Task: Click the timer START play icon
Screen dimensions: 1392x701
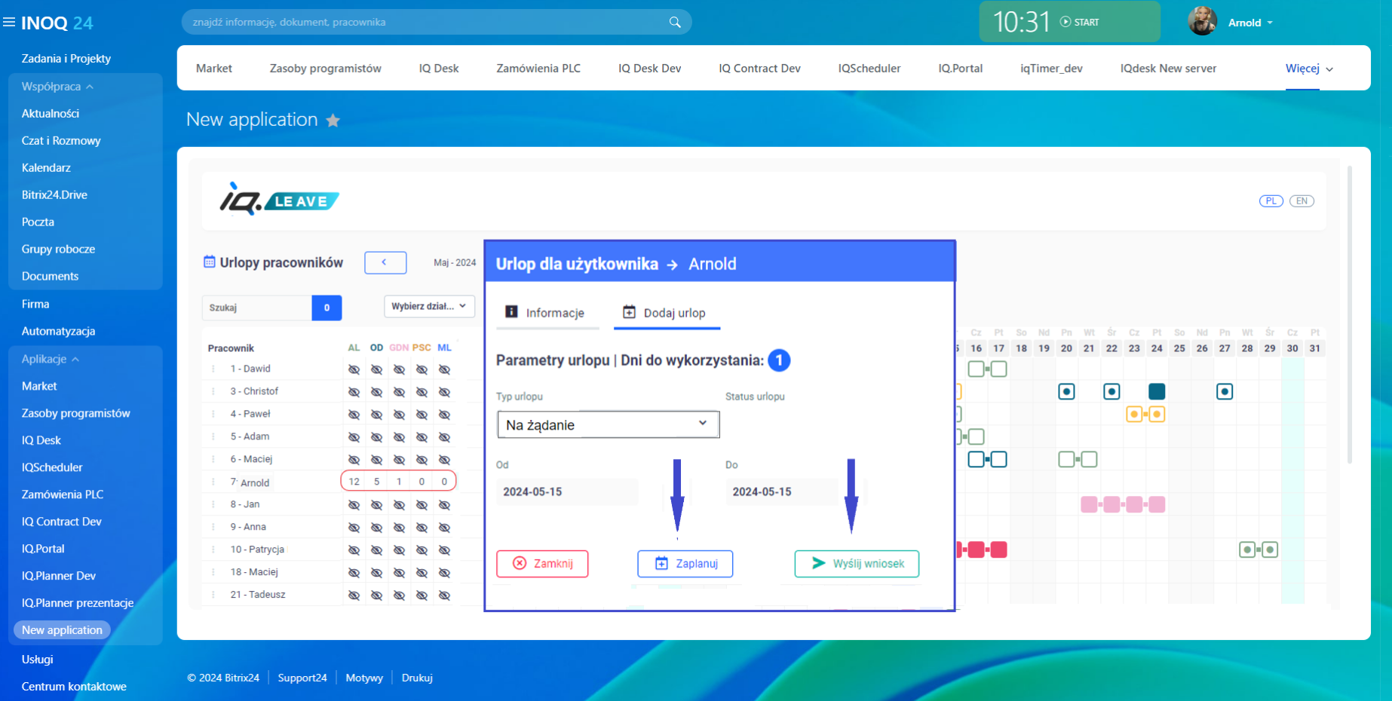Action: tap(1065, 22)
